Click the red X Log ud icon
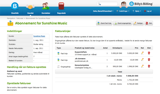Screen dimensions: 160x94 click(145, 11)
